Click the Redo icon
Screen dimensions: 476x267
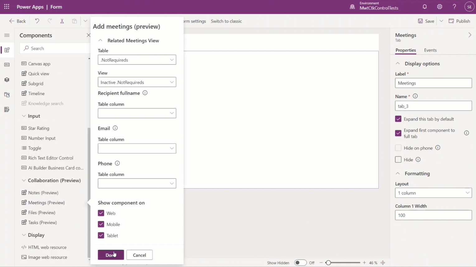click(x=49, y=21)
